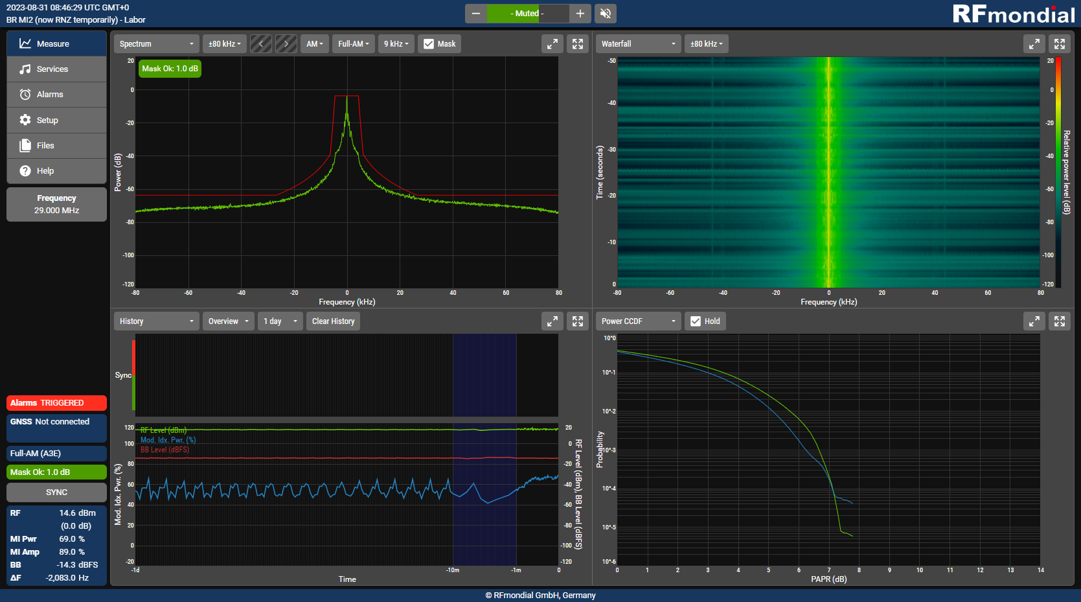The image size is (1081, 602).
Task: Click the Clear History button
Action: tap(334, 321)
